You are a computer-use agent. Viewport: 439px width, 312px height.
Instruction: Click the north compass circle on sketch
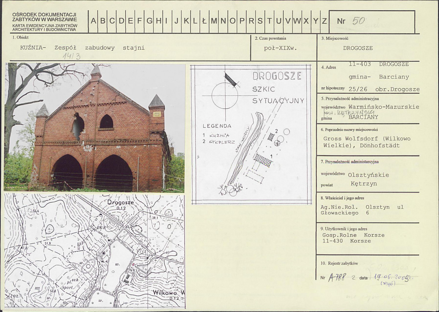coord(225,95)
